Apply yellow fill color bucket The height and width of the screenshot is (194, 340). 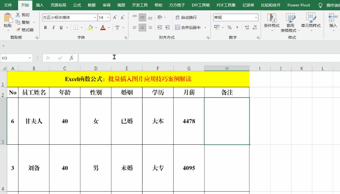click(90, 27)
